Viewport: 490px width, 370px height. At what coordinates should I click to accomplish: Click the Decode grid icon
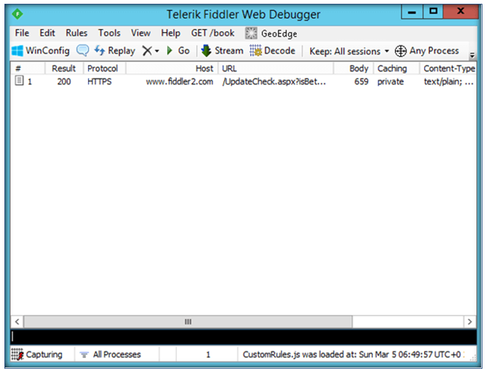[x=256, y=51]
